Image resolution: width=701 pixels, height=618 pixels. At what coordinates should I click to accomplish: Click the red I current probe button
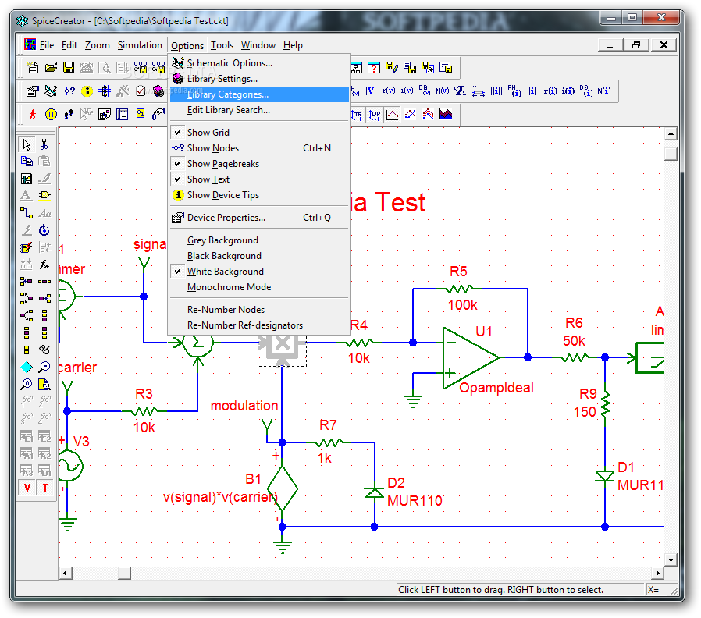[44, 488]
